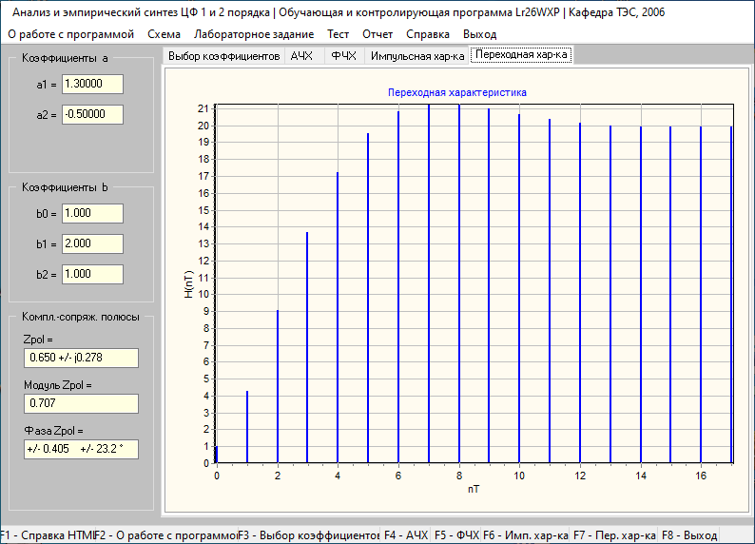755x544 pixels.
Task: Click the a1 coefficient field
Action: [92, 85]
